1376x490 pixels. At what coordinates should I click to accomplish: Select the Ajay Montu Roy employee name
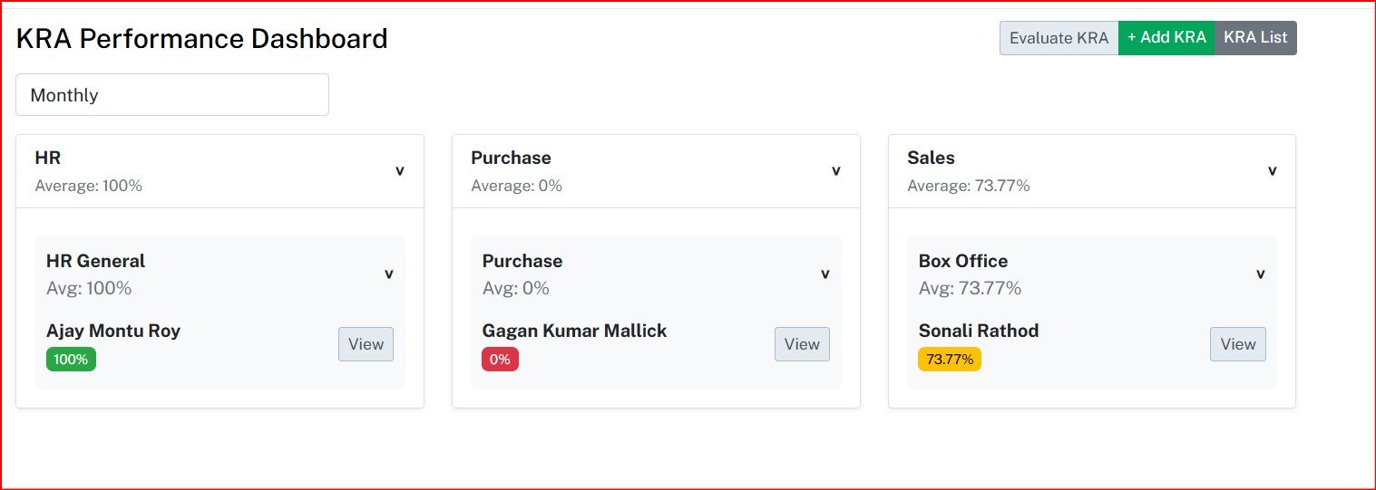[x=113, y=331]
